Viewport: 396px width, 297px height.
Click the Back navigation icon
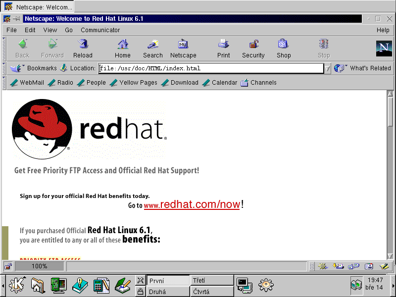pos(22,45)
